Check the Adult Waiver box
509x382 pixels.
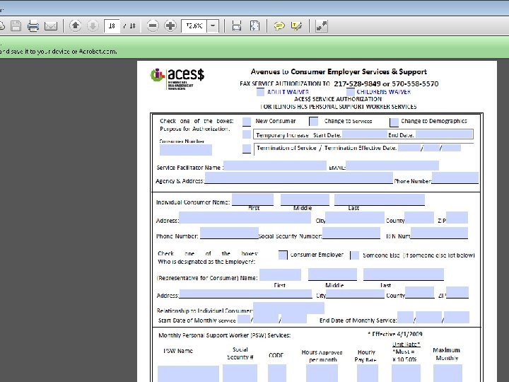(x=260, y=92)
